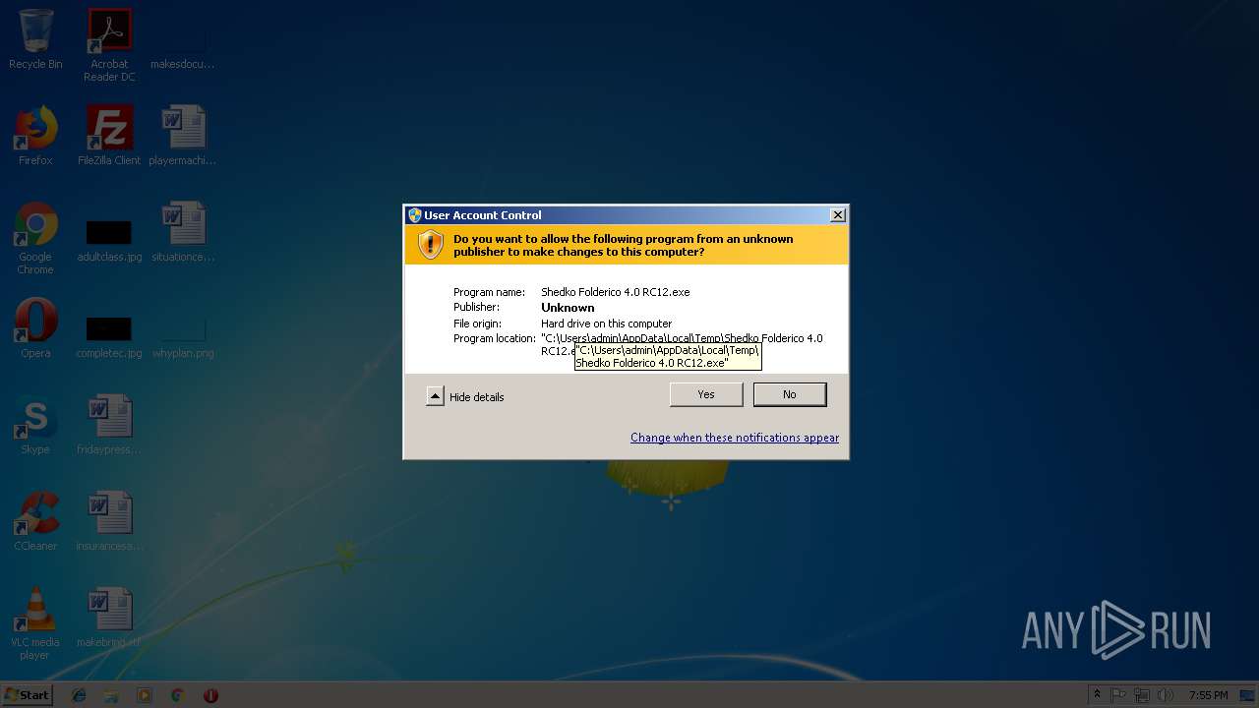This screenshot has width=1259, height=708.
Task: Click 'Hard drive on this computer' text
Action: pyautogui.click(x=606, y=324)
